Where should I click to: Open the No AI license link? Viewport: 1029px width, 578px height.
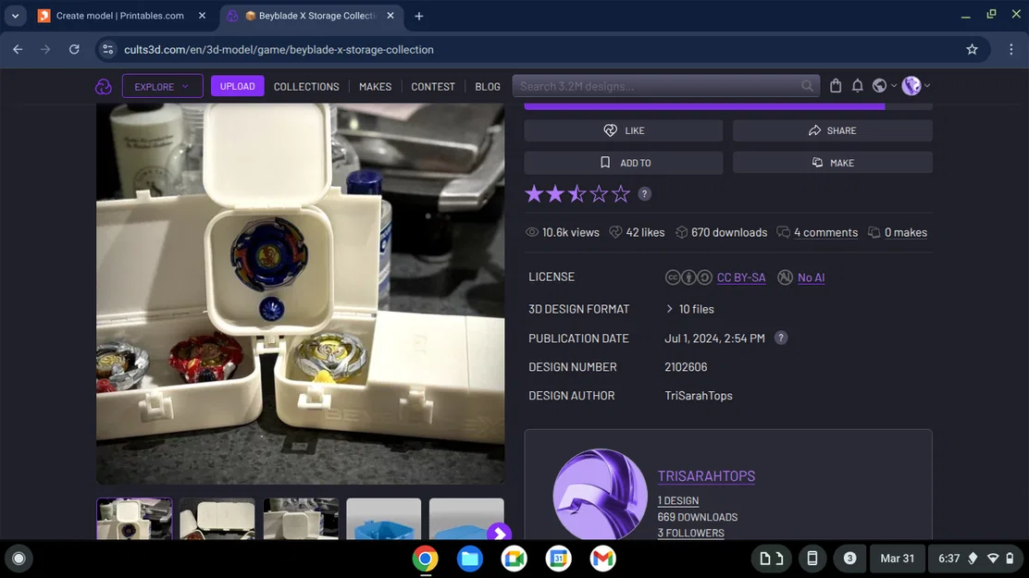812,277
